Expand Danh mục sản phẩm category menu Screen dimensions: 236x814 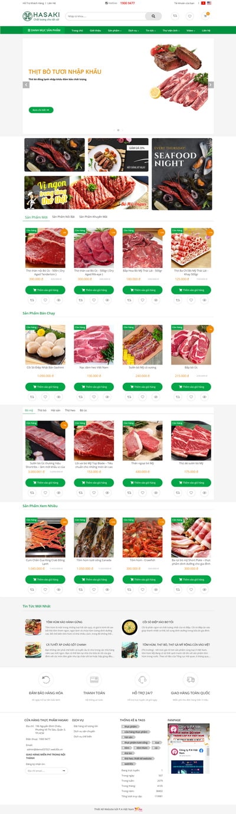[44, 30]
